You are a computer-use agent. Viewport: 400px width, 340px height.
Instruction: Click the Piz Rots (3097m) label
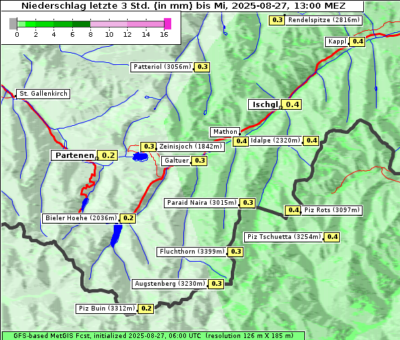332,210
